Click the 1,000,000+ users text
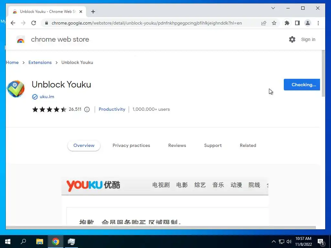 click(151, 109)
